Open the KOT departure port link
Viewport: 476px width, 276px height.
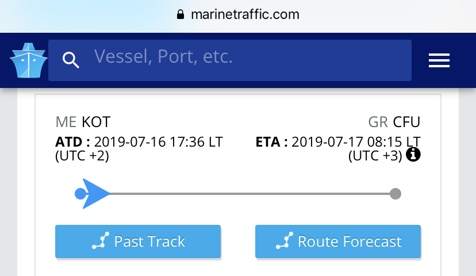click(96, 122)
